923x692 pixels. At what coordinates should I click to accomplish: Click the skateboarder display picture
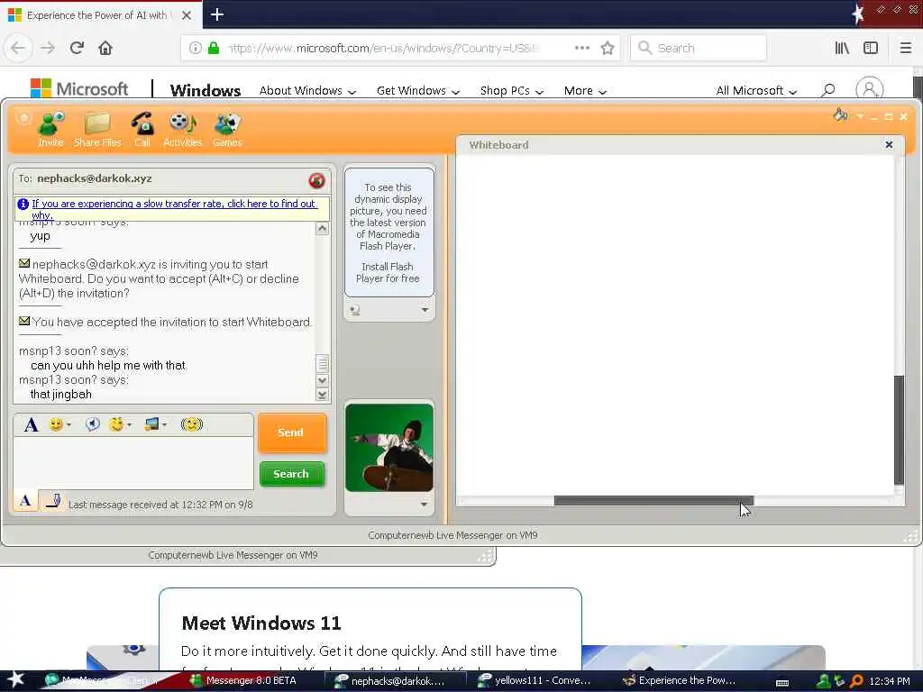(x=389, y=448)
